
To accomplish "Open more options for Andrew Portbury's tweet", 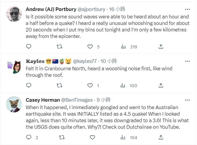I will 187,9.
